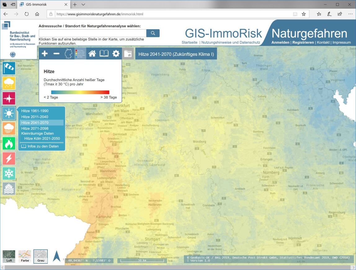Viewport: 356px width, 270px height.
Task: Toggle the legend panel icon
Action: [x=80, y=54]
